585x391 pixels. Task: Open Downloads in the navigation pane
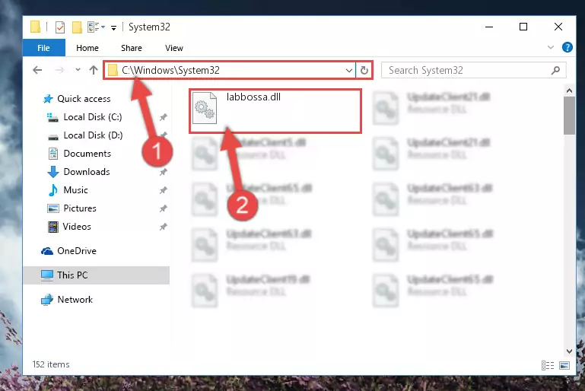coord(87,172)
